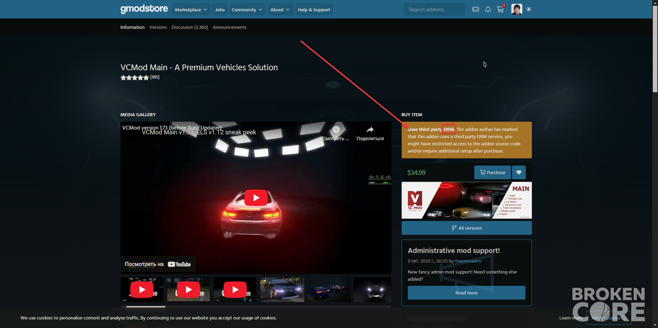Open the Jobs page
This screenshot has width=658, height=328.
tap(220, 10)
